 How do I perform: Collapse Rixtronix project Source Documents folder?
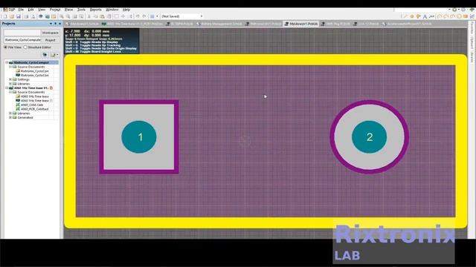coord(10,67)
